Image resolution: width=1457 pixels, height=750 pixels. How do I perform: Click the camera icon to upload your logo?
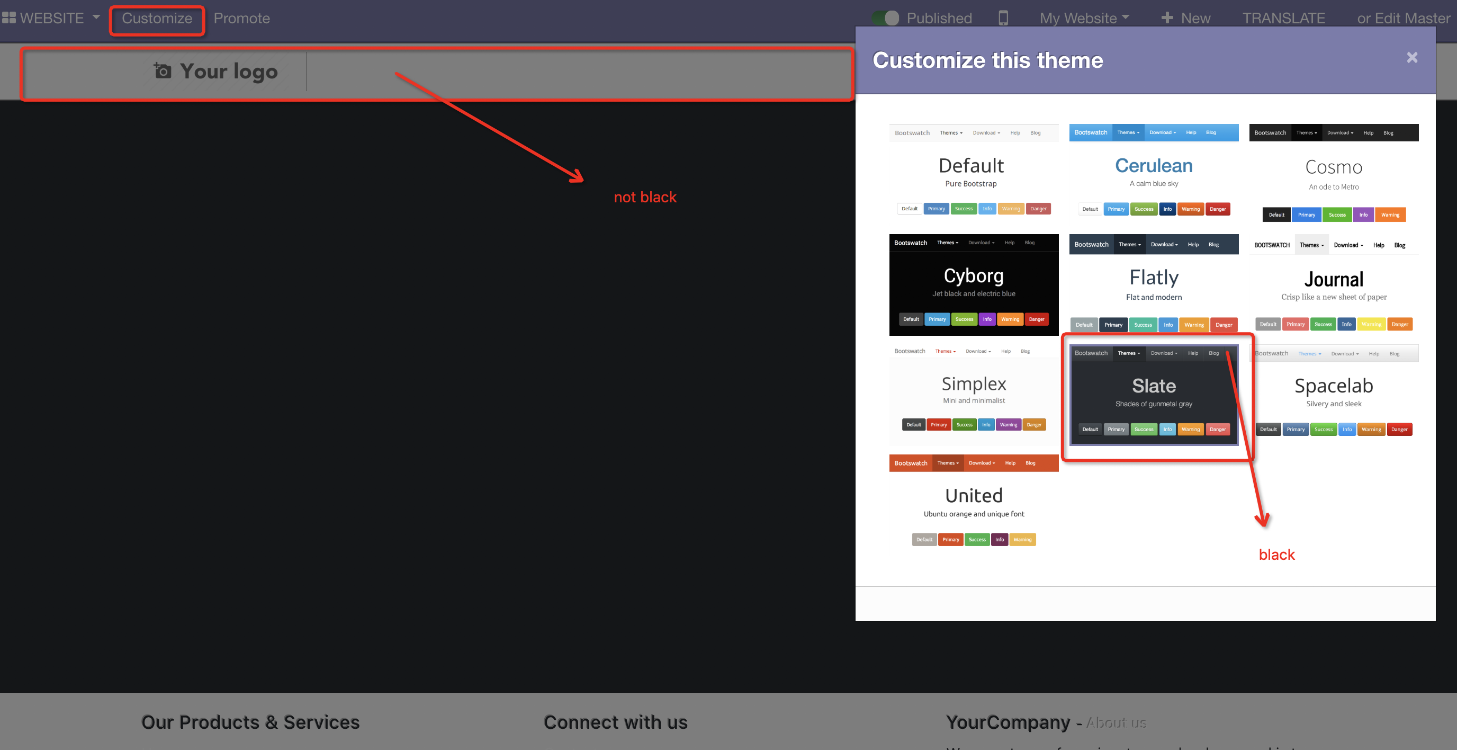click(162, 71)
